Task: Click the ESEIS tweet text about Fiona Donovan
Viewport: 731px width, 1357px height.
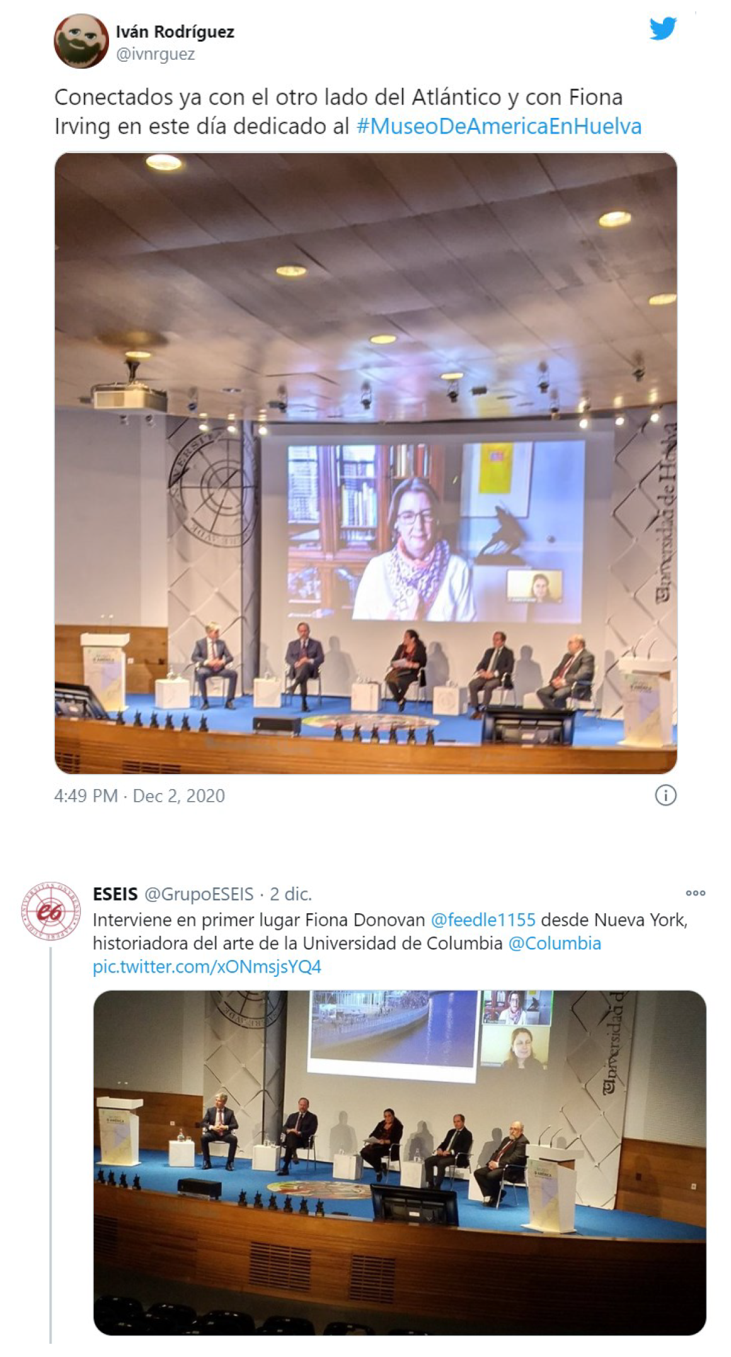Action: 389,944
